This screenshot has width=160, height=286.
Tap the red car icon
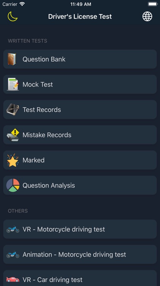13,280
